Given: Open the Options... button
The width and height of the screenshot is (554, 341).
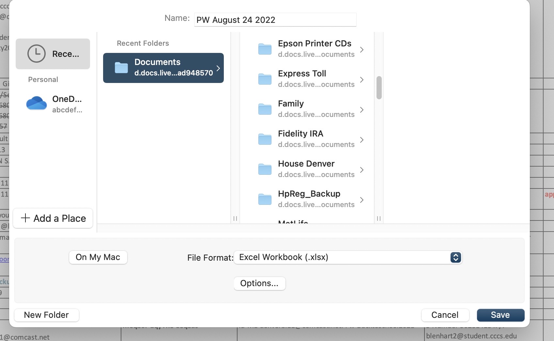Looking at the screenshot, I should coord(259,283).
